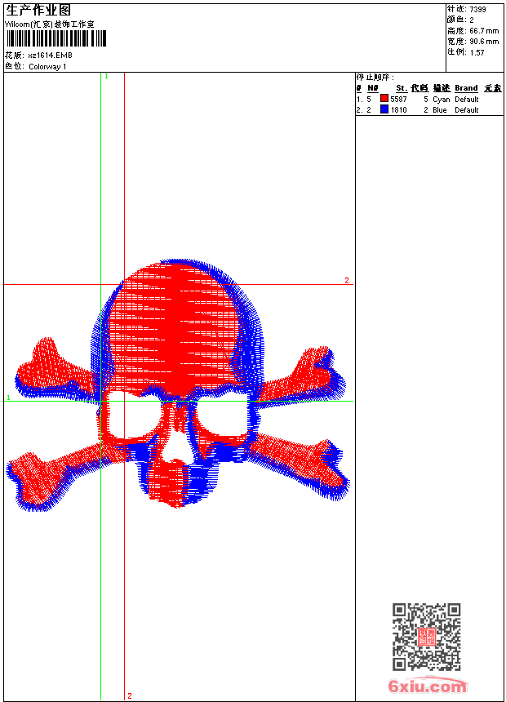The width and height of the screenshot is (506, 702).
Task: Click the barcode under the worksheet title
Action: tap(55, 38)
